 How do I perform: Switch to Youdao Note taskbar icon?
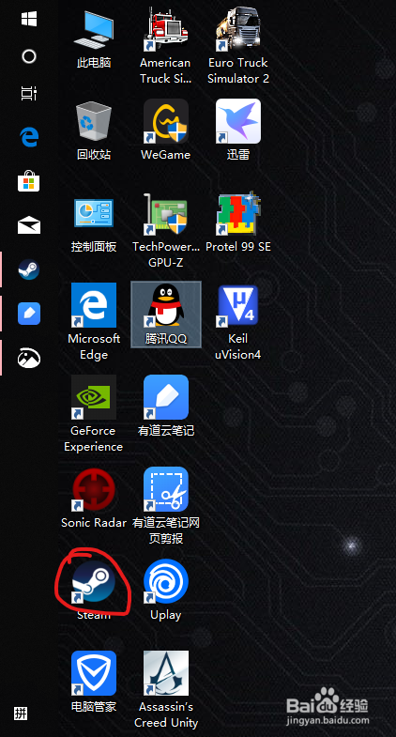coord(29,314)
